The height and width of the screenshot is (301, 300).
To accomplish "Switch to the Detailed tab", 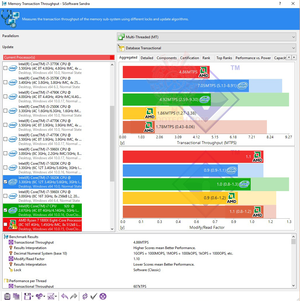I will tap(147, 58).
